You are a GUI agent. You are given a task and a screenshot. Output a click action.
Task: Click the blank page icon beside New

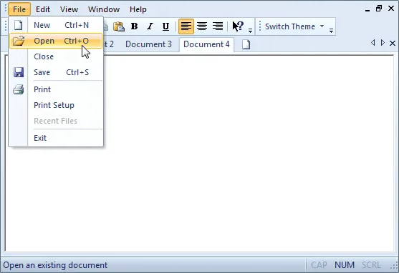pyautogui.click(x=19, y=25)
